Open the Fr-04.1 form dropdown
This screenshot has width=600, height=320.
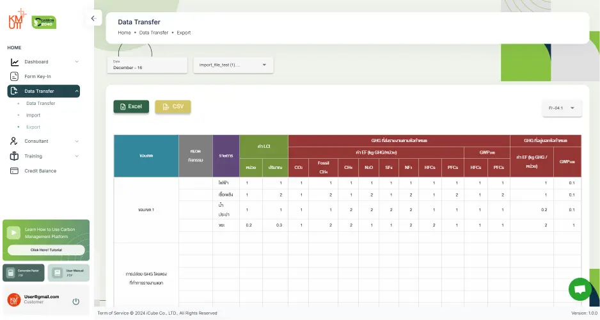tap(562, 108)
